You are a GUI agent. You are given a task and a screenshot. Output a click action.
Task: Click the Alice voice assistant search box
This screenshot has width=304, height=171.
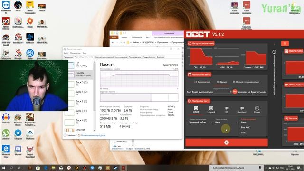pos(237,168)
